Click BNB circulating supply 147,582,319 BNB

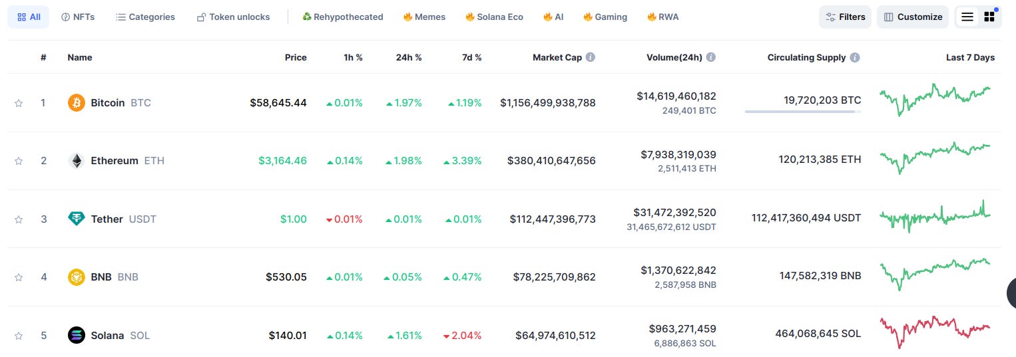pyautogui.click(x=820, y=276)
